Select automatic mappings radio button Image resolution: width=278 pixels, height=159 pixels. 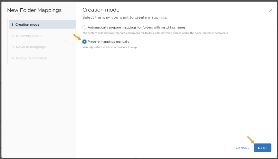[x=84, y=27]
